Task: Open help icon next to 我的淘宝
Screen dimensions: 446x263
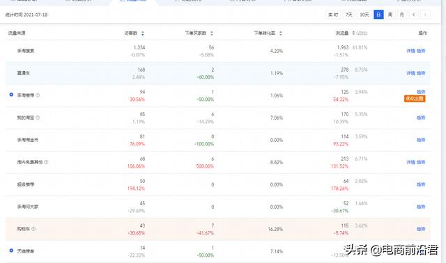Action: (x=38, y=118)
